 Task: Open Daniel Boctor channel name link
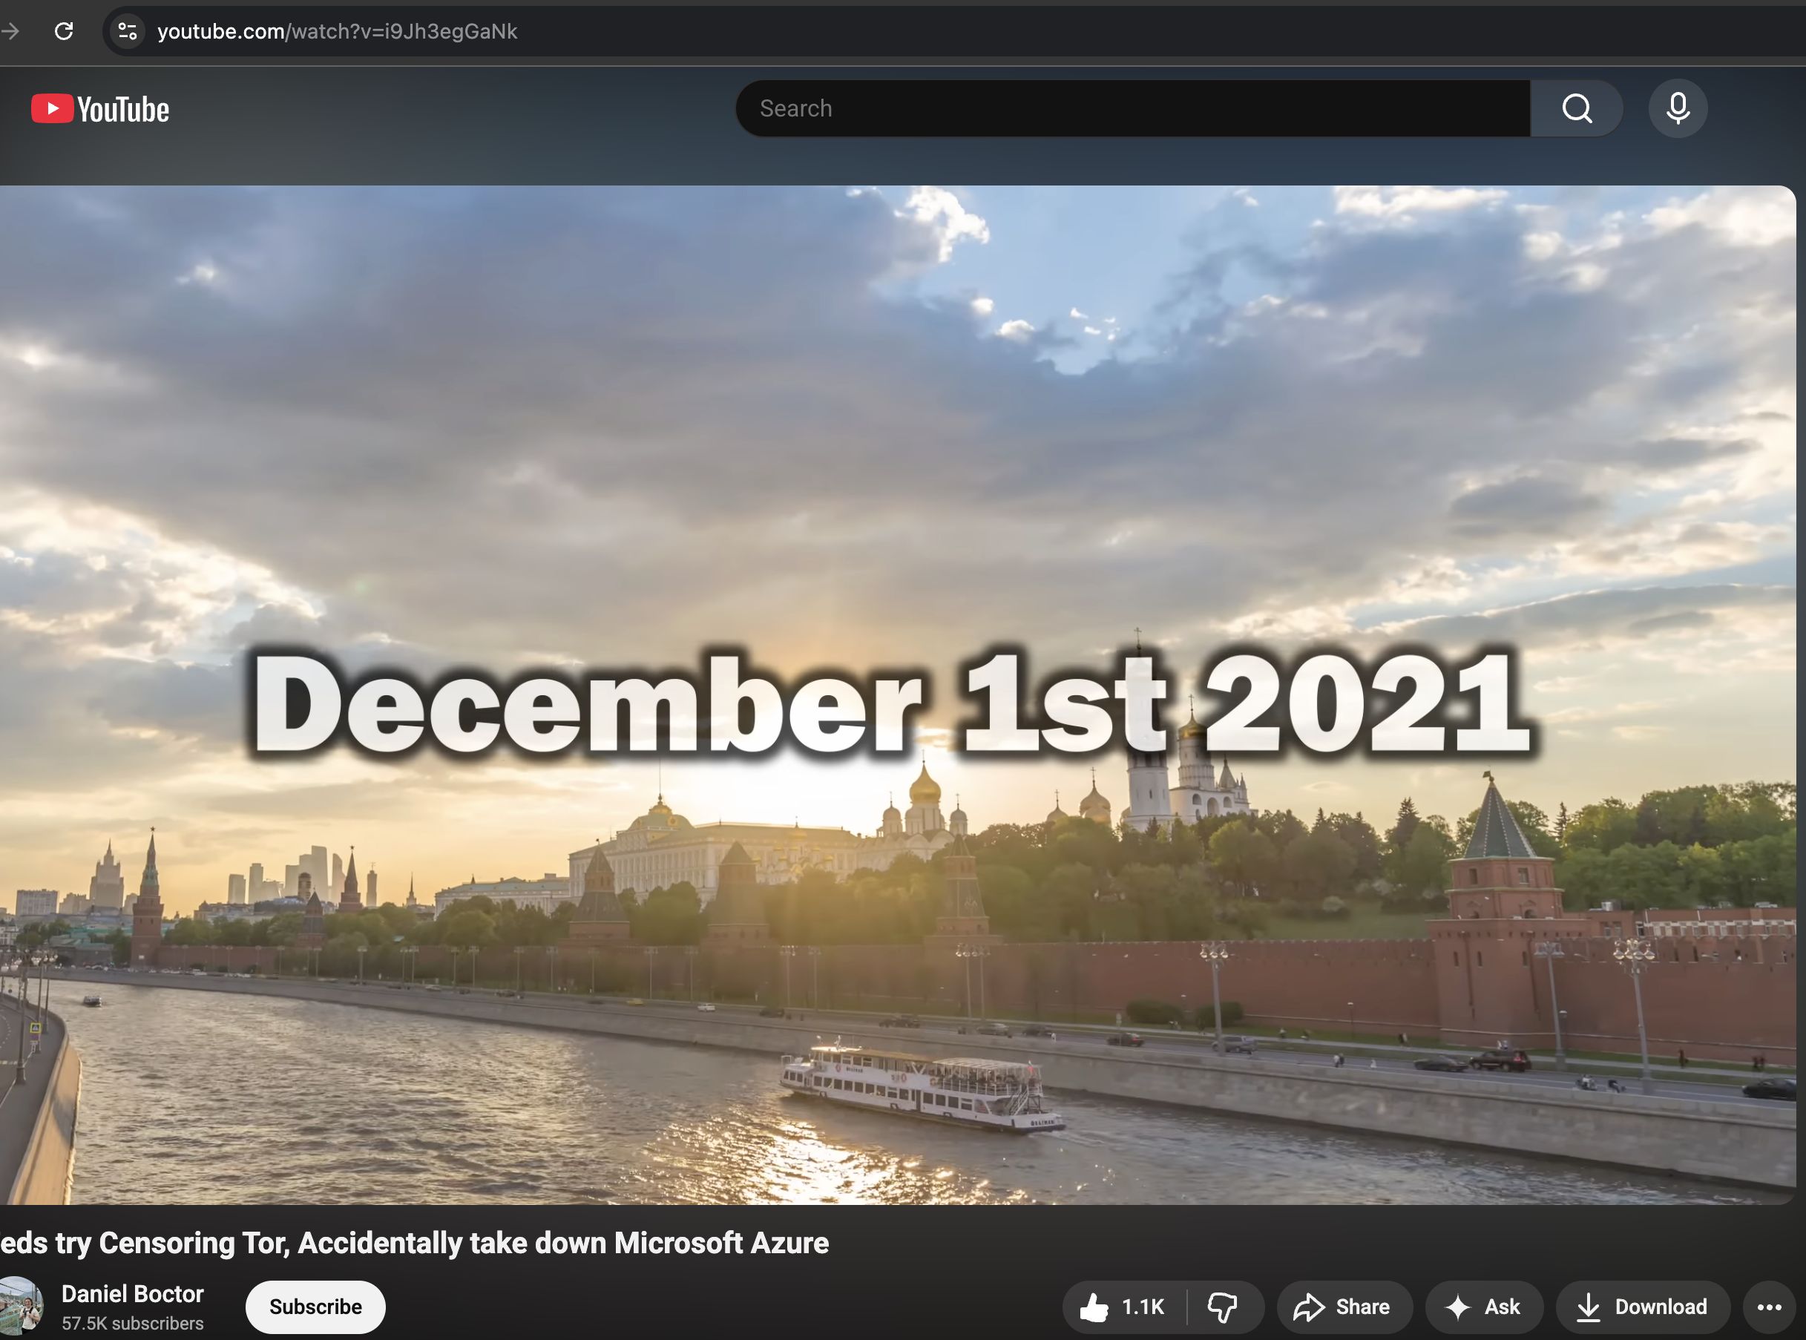[x=132, y=1294]
